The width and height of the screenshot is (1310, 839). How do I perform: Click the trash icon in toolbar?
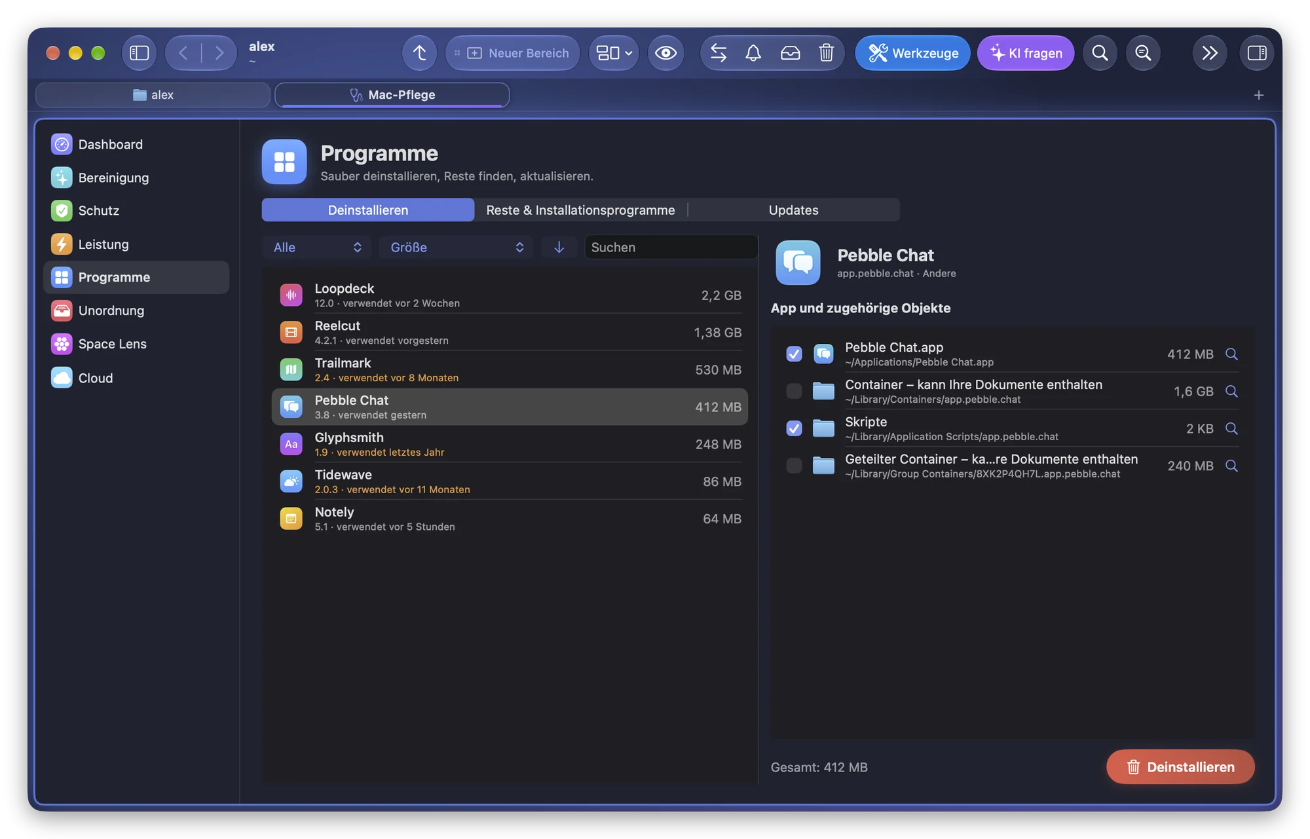(x=826, y=53)
